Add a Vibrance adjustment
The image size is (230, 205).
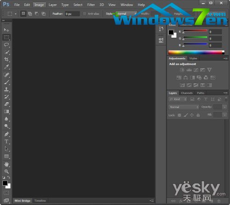pos(209,70)
